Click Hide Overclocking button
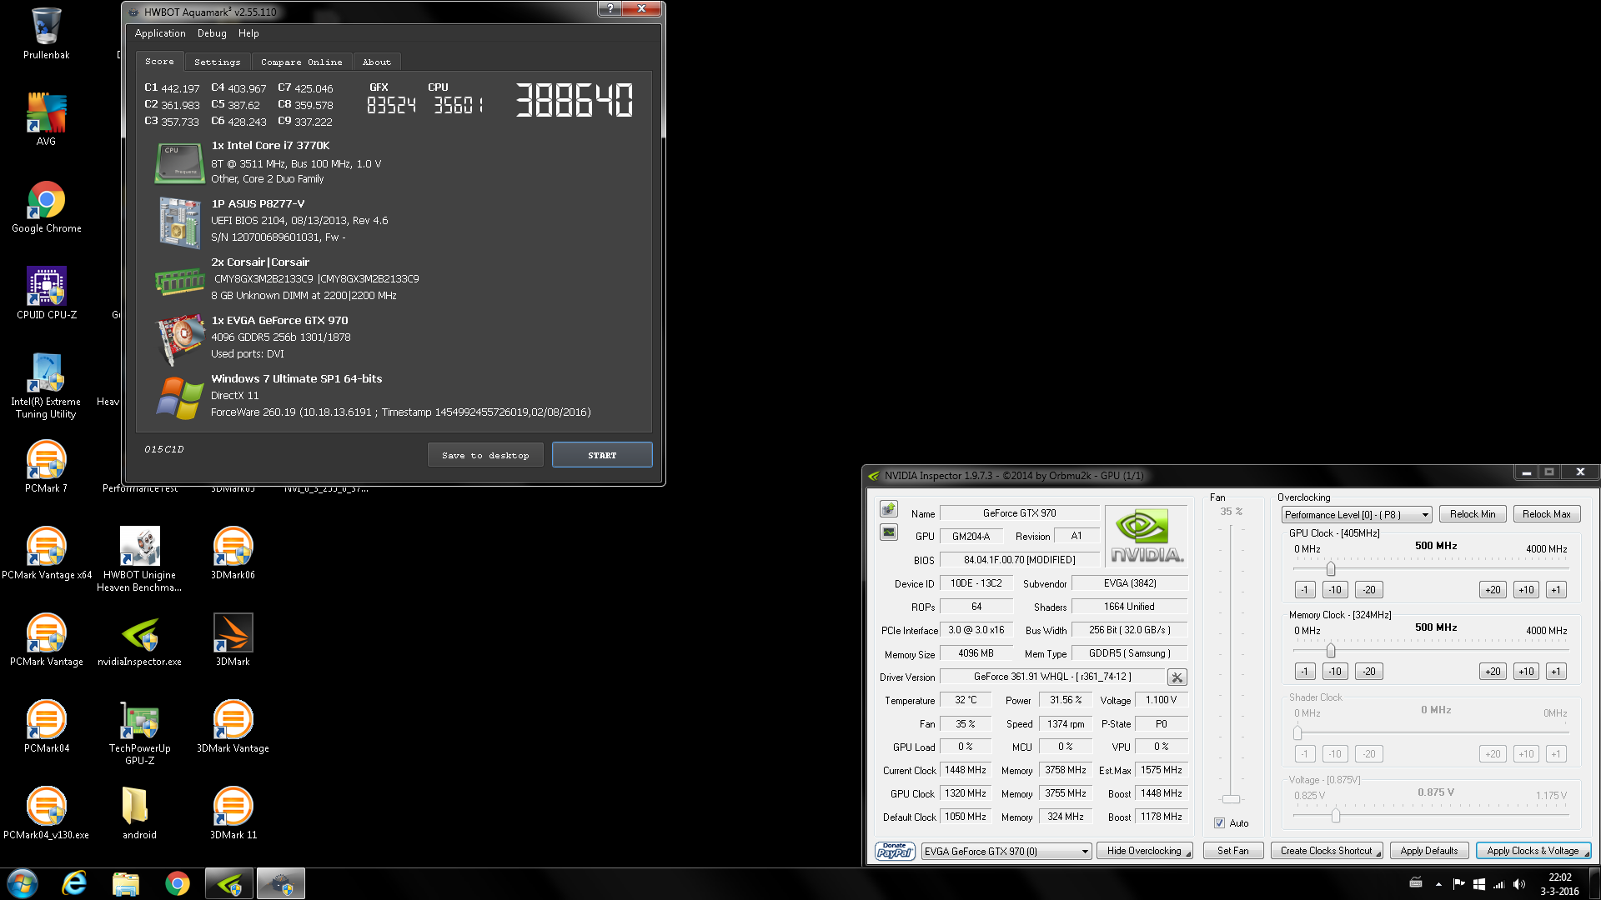The width and height of the screenshot is (1601, 900). pos(1144,851)
